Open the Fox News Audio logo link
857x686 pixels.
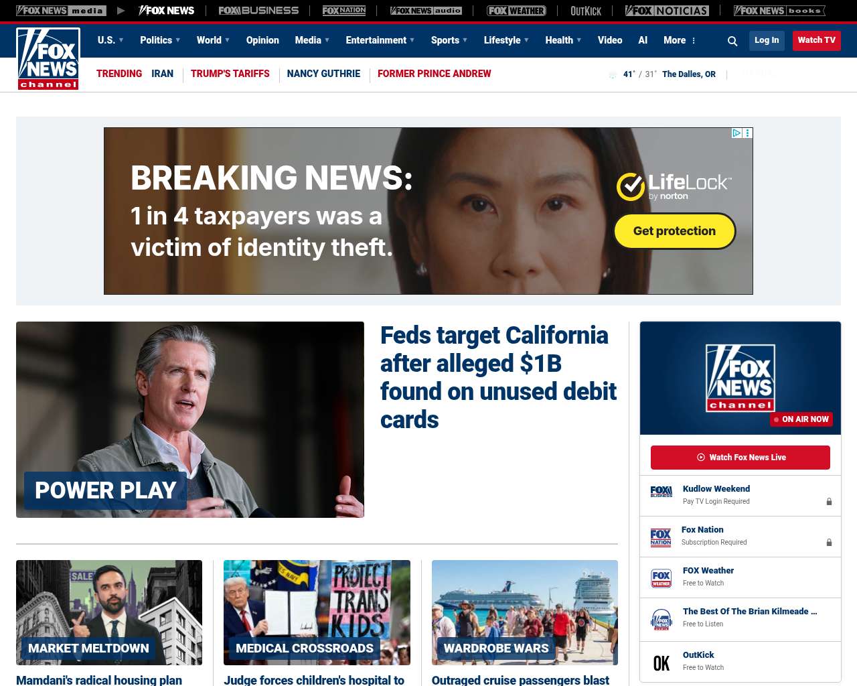(426, 11)
